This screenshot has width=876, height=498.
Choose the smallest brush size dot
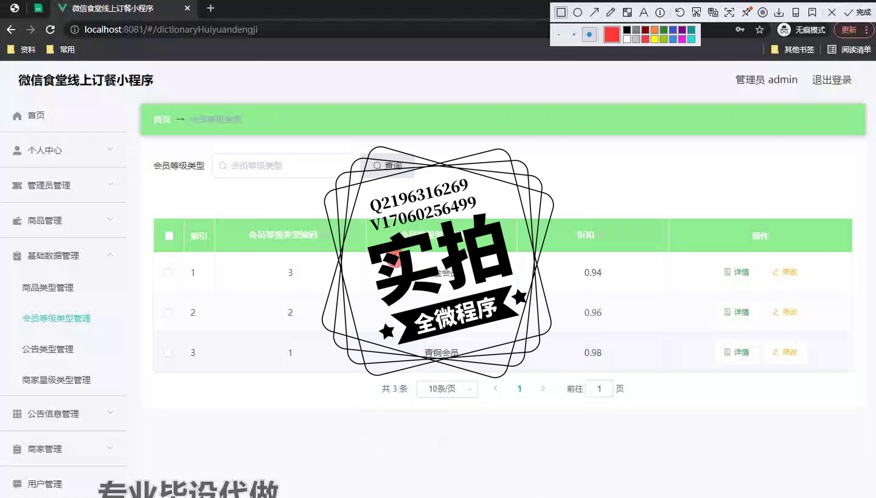558,35
